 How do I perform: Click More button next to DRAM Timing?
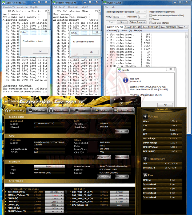pos(122,177)
